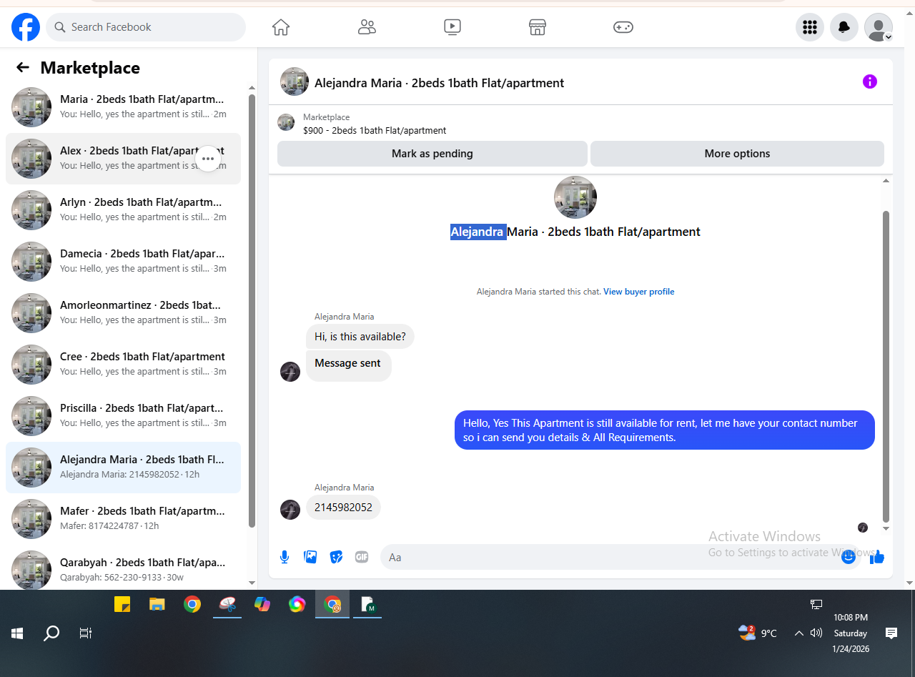The image size is (915, 677).
Task: Click the conversation list scrollbar
Action: point(252,311)
